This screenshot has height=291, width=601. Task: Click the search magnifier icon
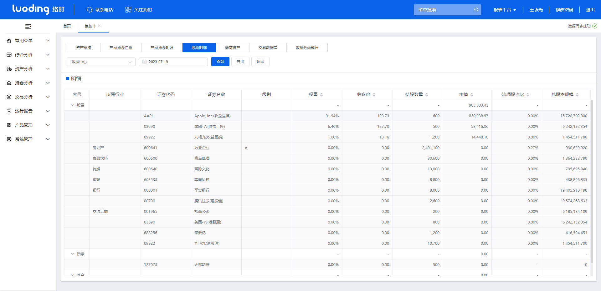pyautogui.click(x=476, y=10)
